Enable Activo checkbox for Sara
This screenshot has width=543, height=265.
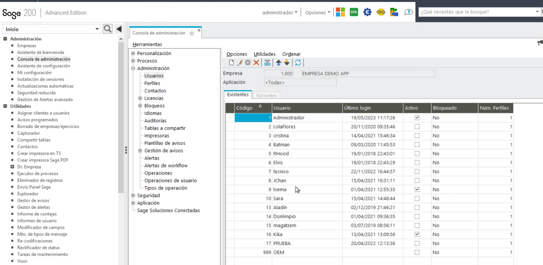(x=417, y=198)
